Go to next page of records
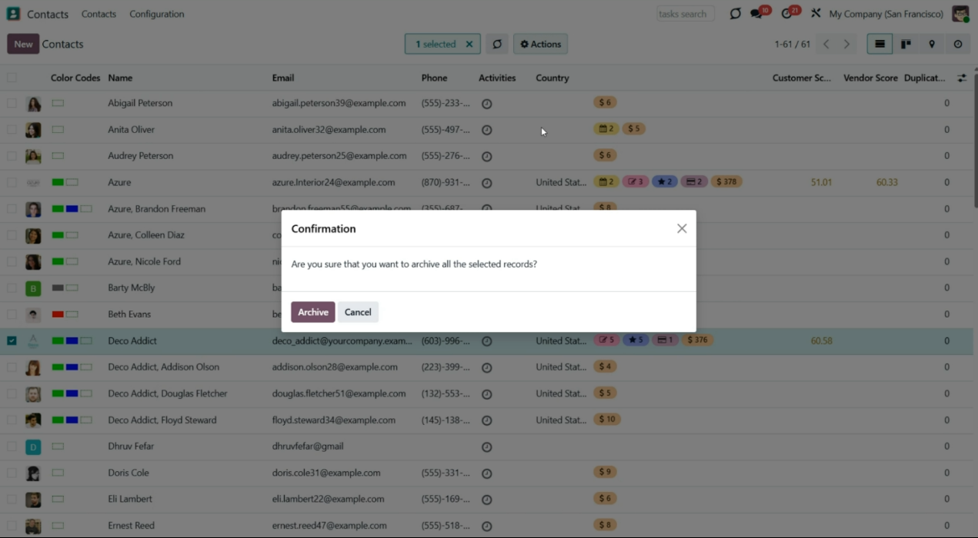Screen dimensions: 978x538 (846, 45)
